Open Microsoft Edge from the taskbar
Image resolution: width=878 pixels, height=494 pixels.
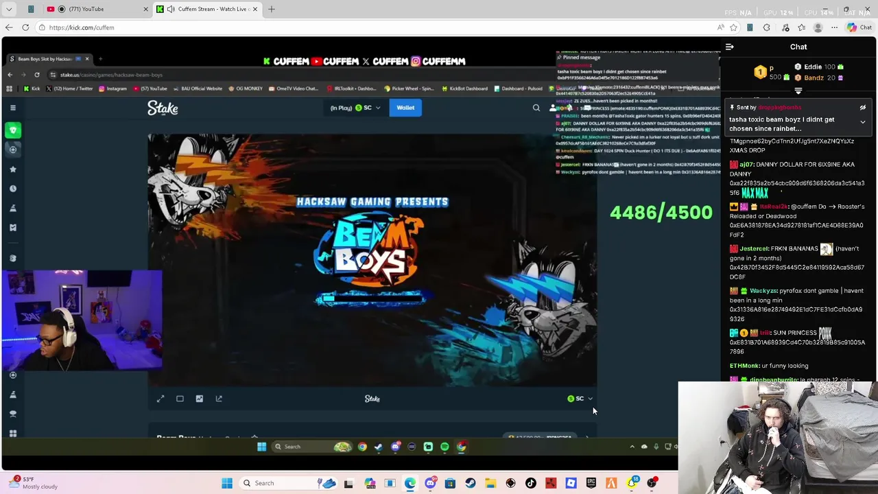410,483
